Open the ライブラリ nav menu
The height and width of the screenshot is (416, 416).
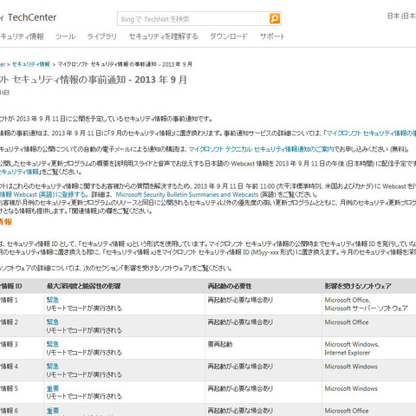pyautogui.click(x=102, y=36)
